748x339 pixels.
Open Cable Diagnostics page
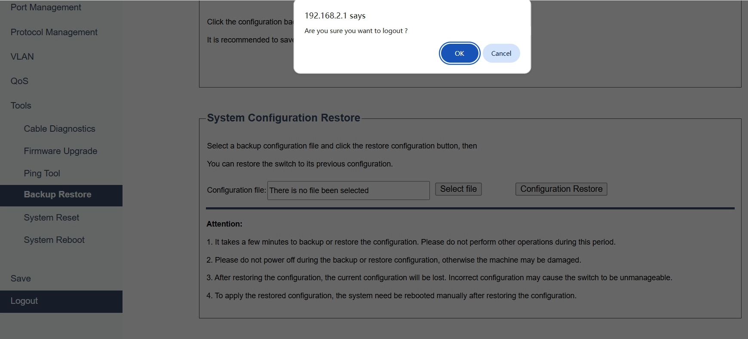click(x=60, y=129)
